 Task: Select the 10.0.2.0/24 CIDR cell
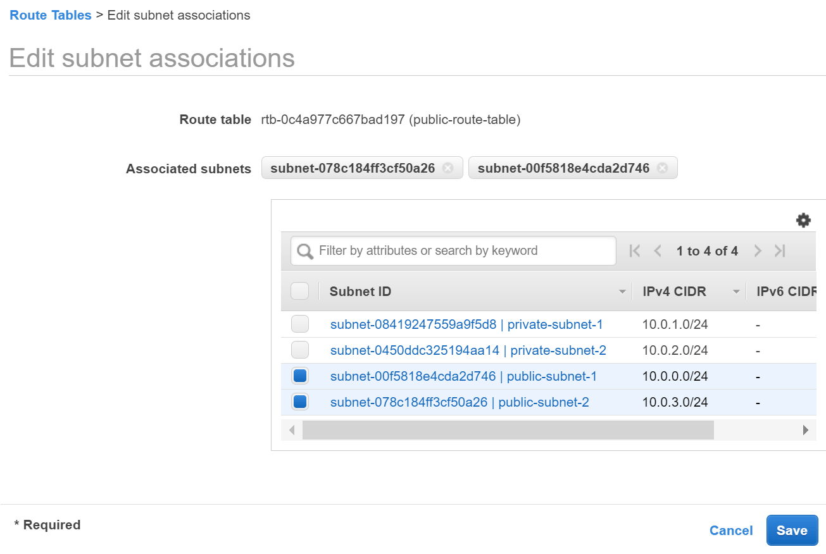pos(675,350)
